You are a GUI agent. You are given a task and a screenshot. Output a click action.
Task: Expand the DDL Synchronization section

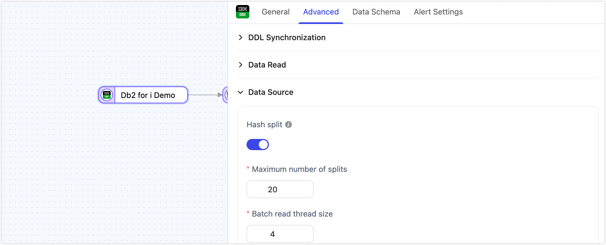(287, 37)
